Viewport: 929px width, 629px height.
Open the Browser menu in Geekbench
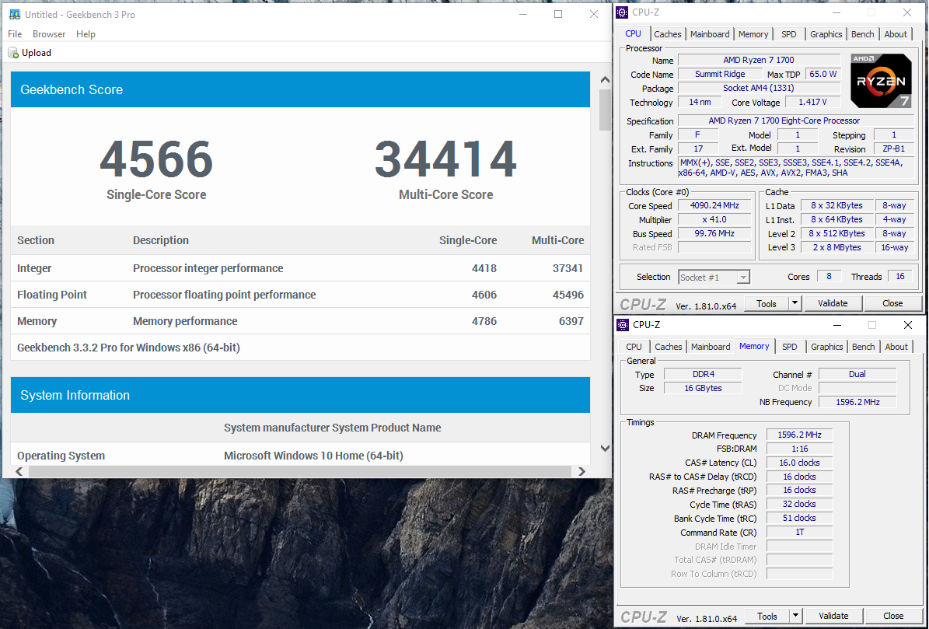(48, 33)
